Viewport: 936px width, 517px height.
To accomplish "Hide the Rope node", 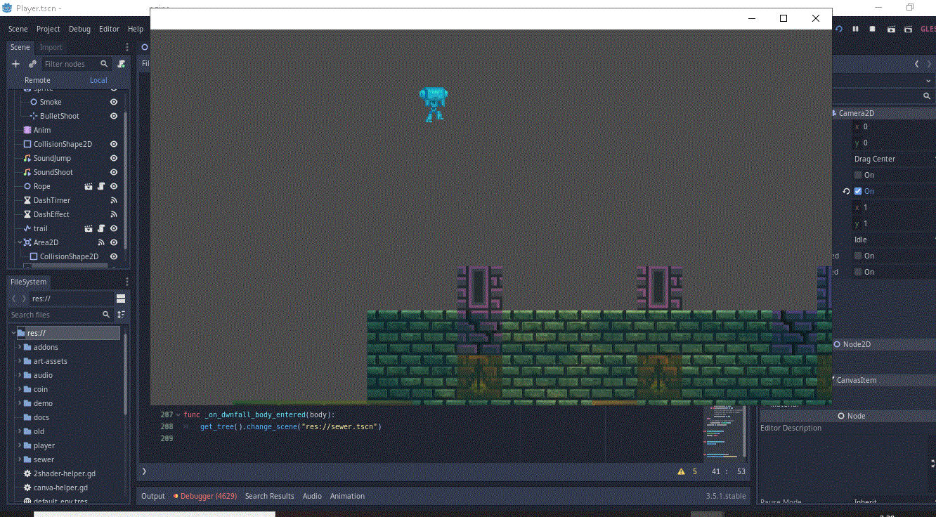I will (114, 186).
